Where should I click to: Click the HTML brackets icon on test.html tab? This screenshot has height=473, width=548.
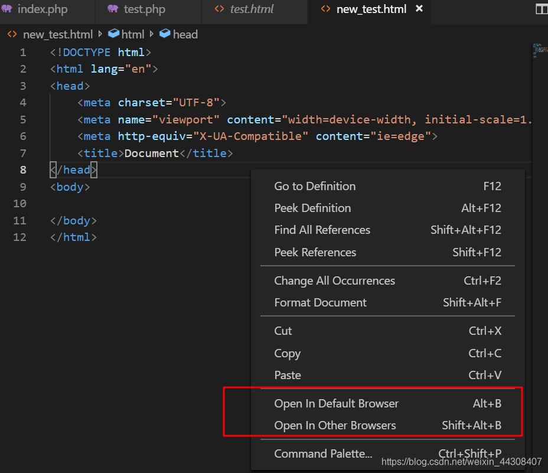click(x=219, y=9)
